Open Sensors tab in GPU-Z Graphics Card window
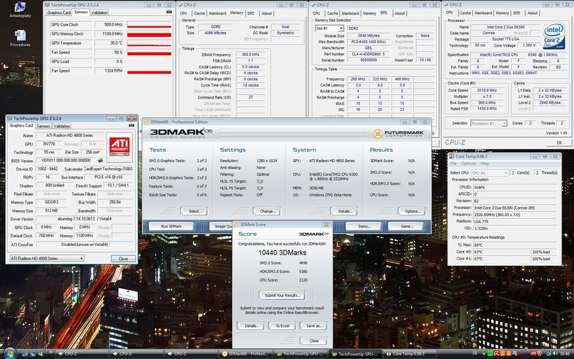The width and height of the screenshot is (574, 359). tap(43, 126)
